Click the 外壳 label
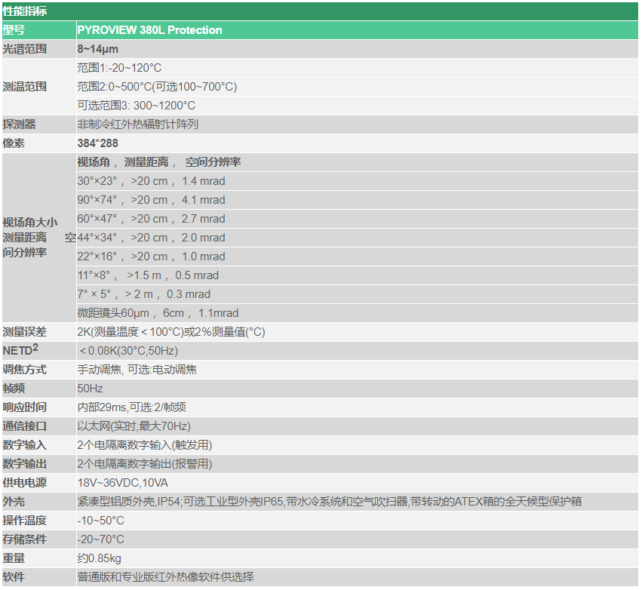Viewport: 642px width, 590px height. click(14, 501)
